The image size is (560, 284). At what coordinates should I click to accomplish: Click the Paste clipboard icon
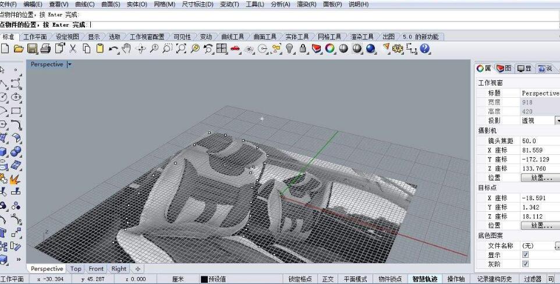coord(100,48)
